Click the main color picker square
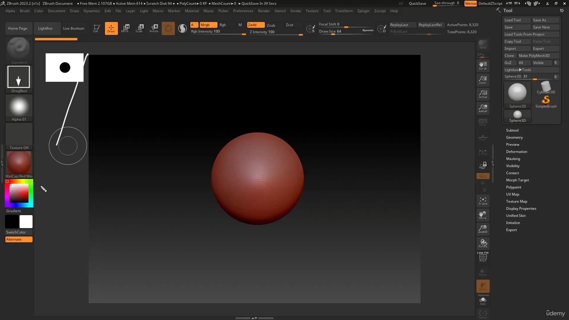 pyautogui.click(x=19, y=193)
